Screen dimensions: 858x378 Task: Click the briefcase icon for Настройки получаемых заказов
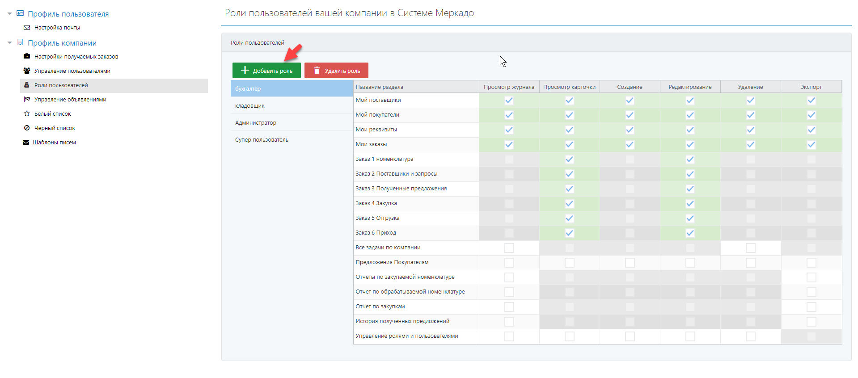click(27, 57)
